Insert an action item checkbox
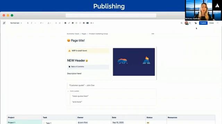Image resolution: width=222 pixels, height=124 pixels. point(65,23)
